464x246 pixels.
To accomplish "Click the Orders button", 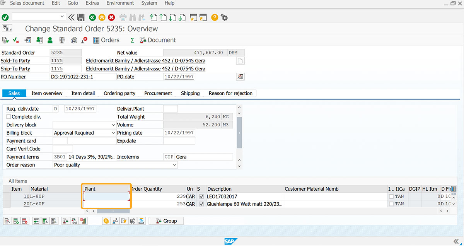I will [106, 40].
